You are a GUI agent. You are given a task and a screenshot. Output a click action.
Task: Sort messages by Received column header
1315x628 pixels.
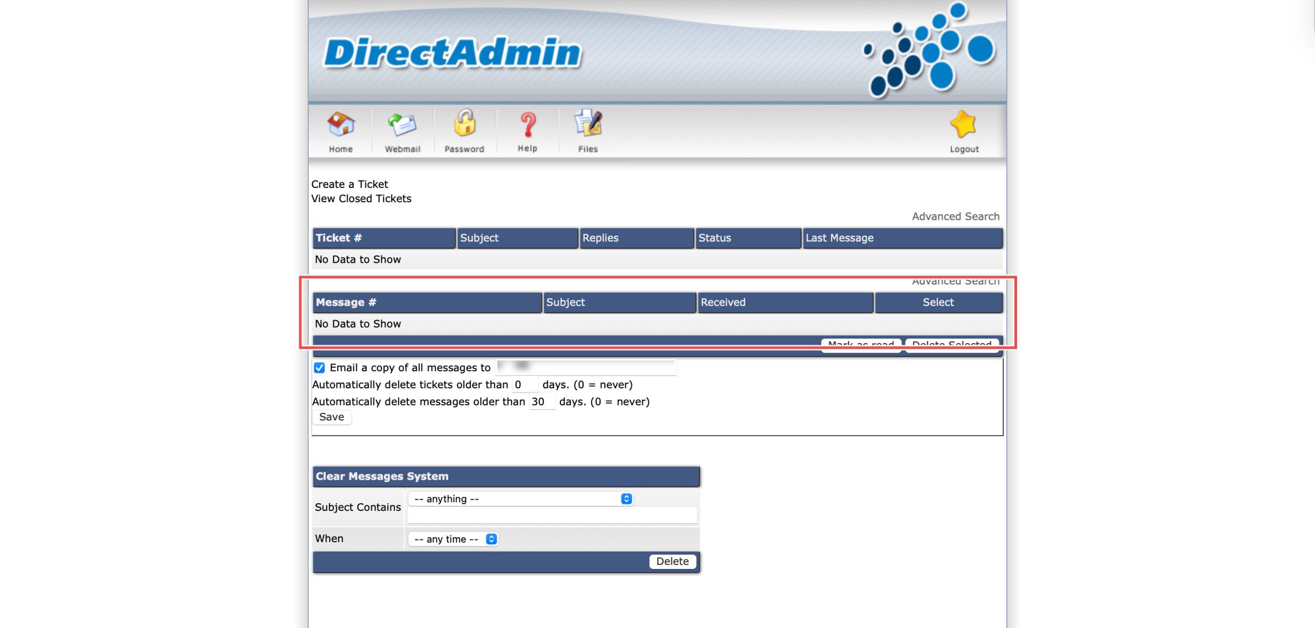[723, 302]
